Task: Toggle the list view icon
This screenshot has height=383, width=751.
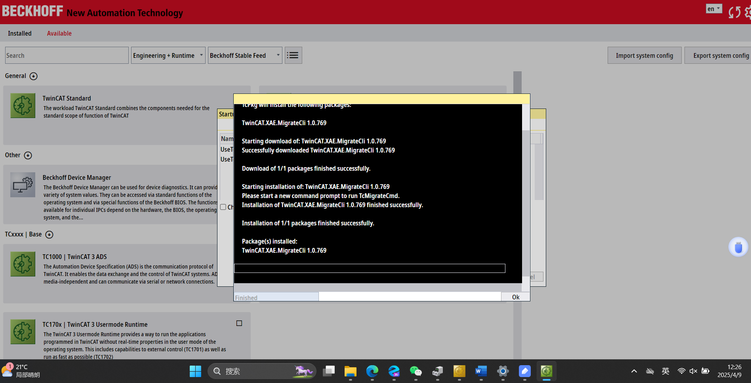Action: coord(293,55)
